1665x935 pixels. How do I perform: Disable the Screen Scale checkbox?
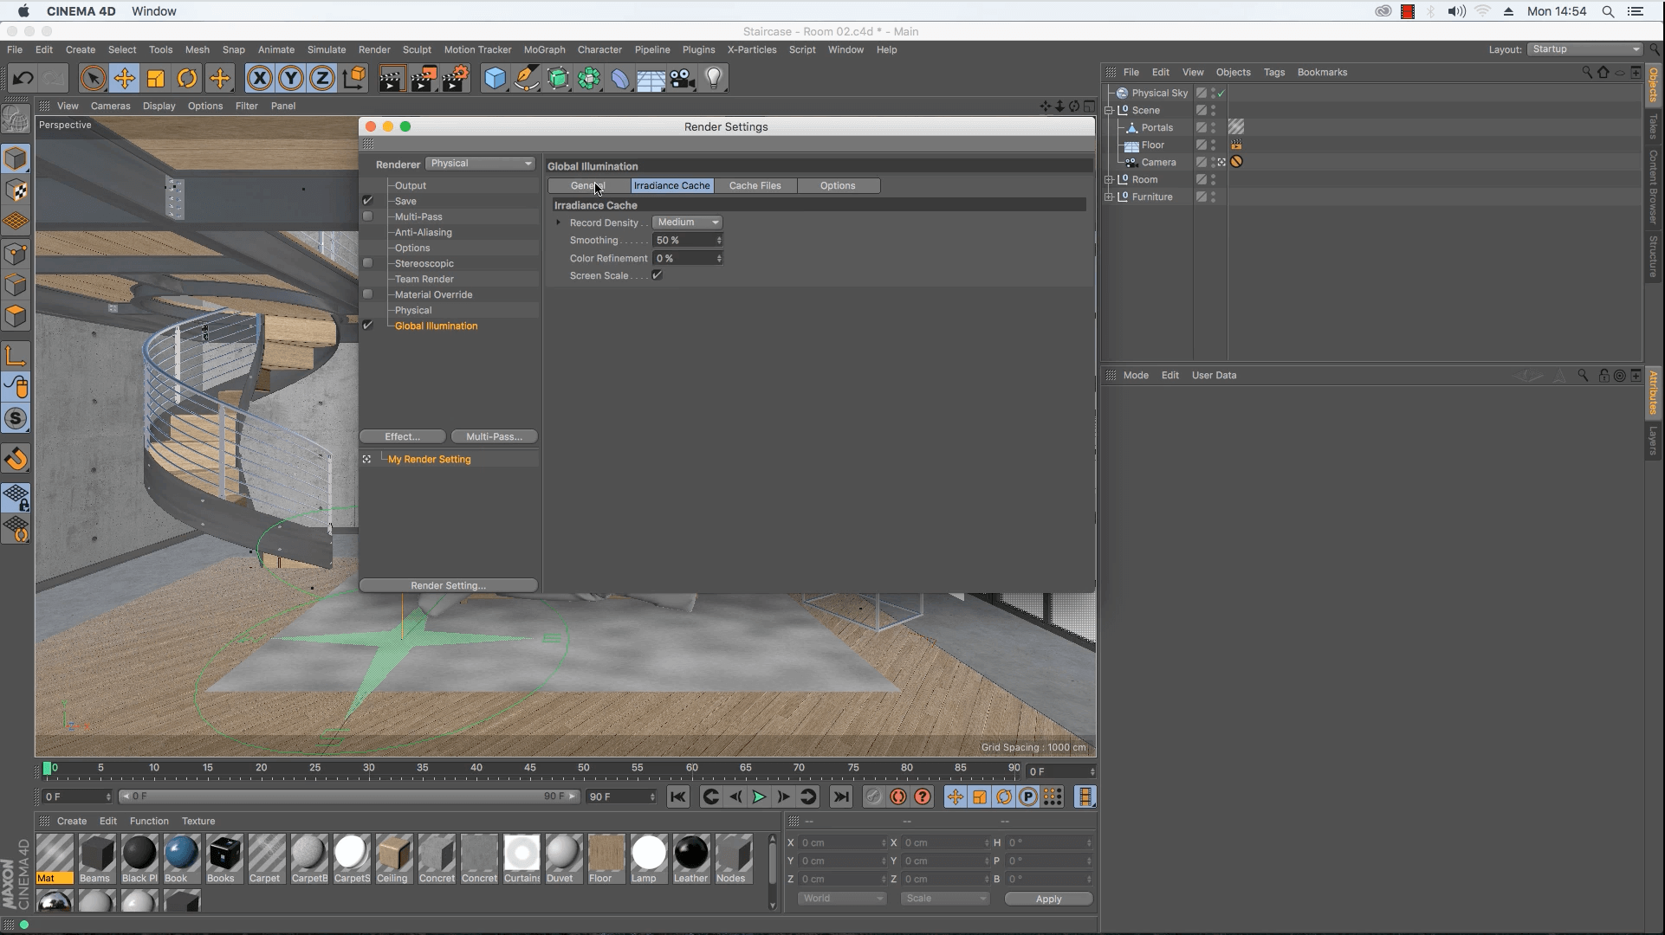658,275
